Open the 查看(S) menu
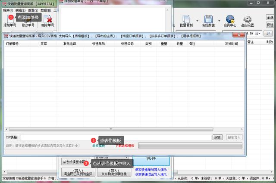The image size is (276, 183). click(x=33, y=10)
